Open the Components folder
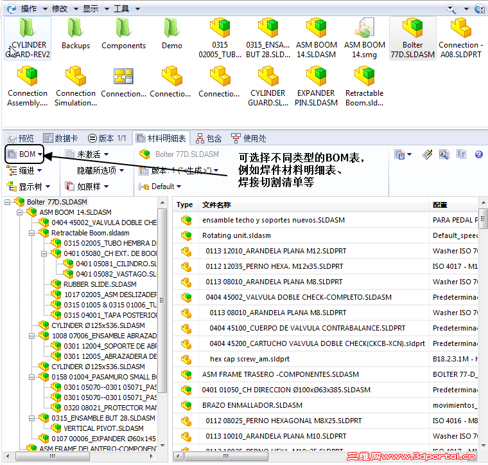Image resolution: width=488 pixels, height=465 pixels. click(x=123, y=33)
